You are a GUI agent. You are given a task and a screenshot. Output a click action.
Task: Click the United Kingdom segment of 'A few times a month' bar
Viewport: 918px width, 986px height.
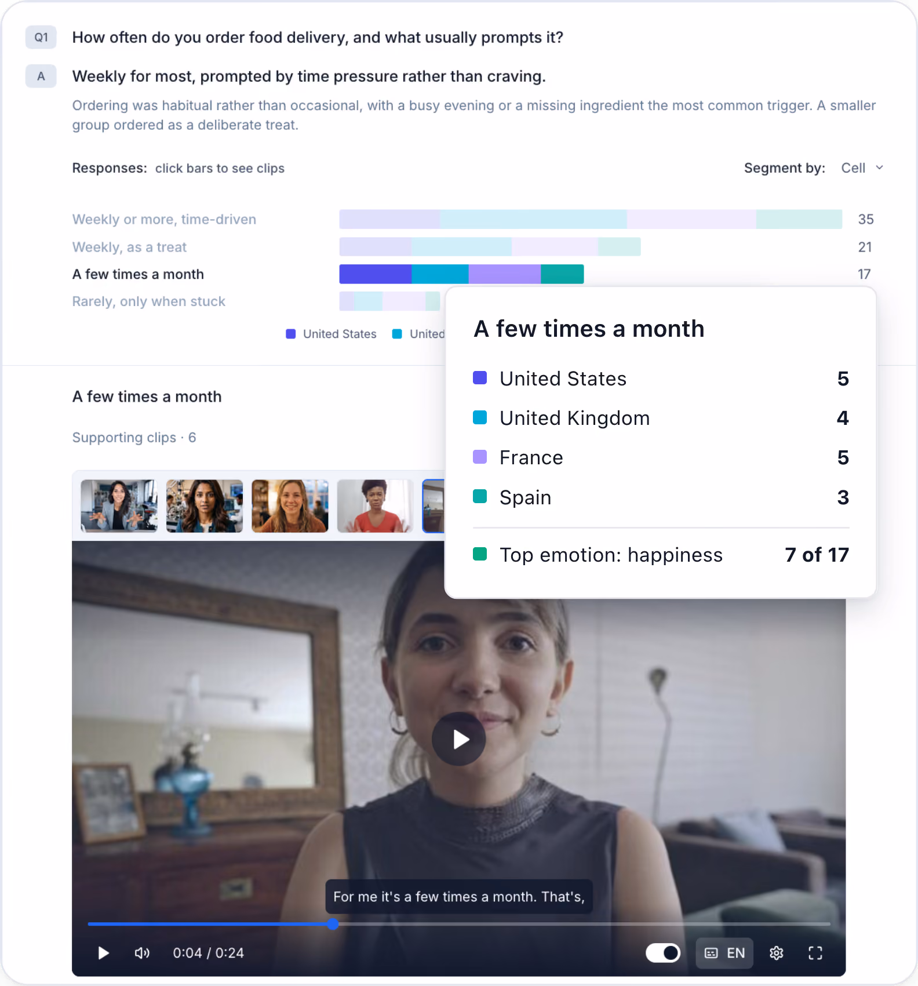pyautogui.click(x=440, y=274)
